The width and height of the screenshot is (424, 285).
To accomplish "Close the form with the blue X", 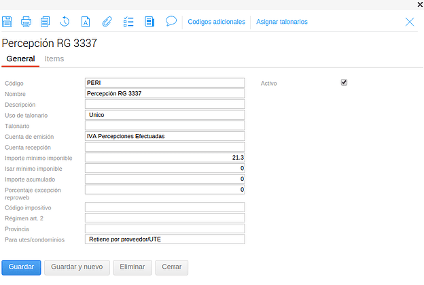I will click(x=410, y=22).
